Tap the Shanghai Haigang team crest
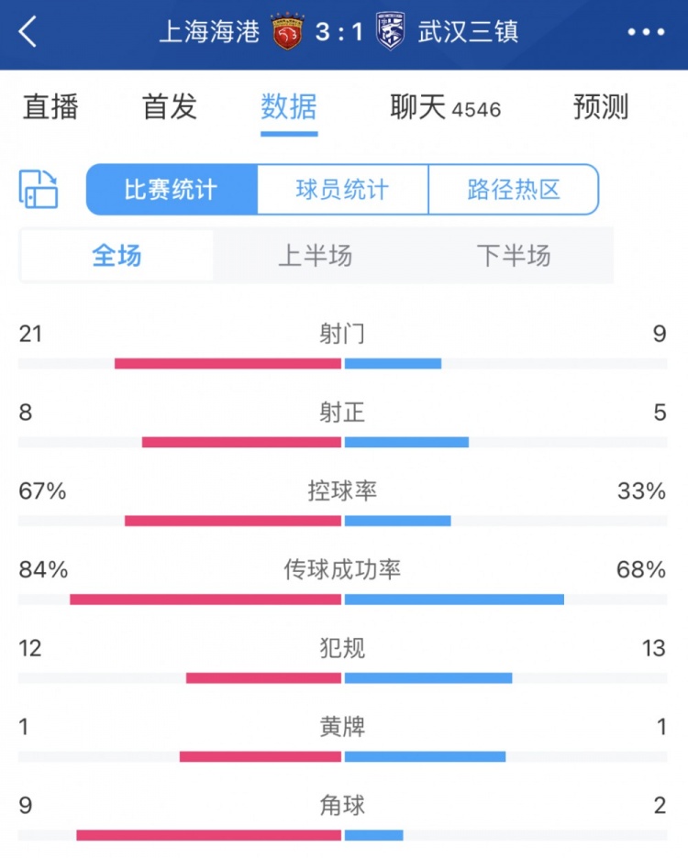This screenshot has height=858, width=688. pos(288,32)
